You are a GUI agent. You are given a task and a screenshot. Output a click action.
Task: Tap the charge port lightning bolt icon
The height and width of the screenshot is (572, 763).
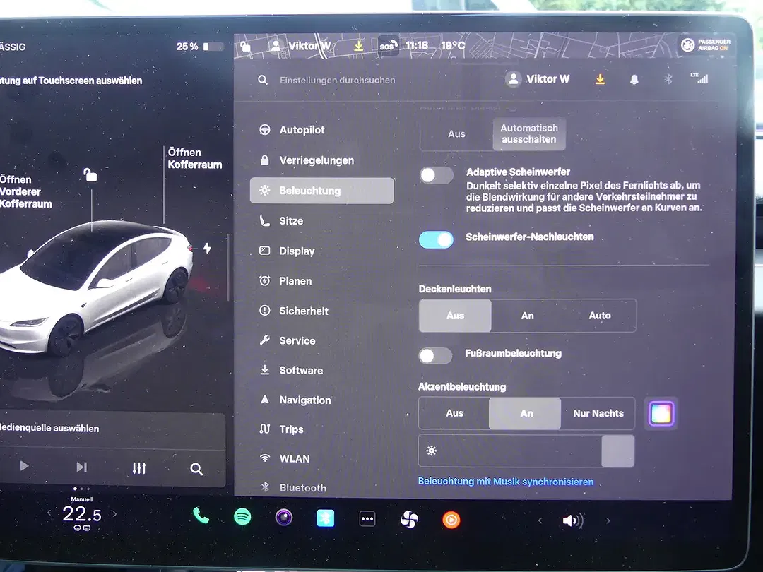pos(207,248)
